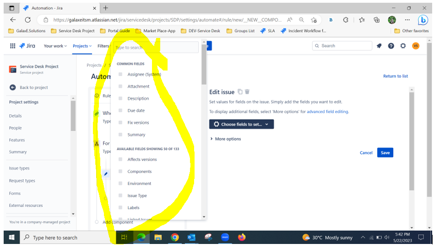Open Chrome from the taskbar
Viewport: 434px width, 249px height.
point(174,238)
